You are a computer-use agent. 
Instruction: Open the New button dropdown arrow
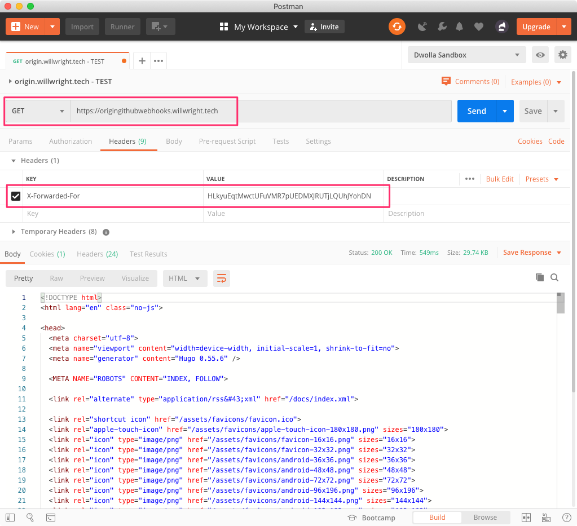coord(52,27)
